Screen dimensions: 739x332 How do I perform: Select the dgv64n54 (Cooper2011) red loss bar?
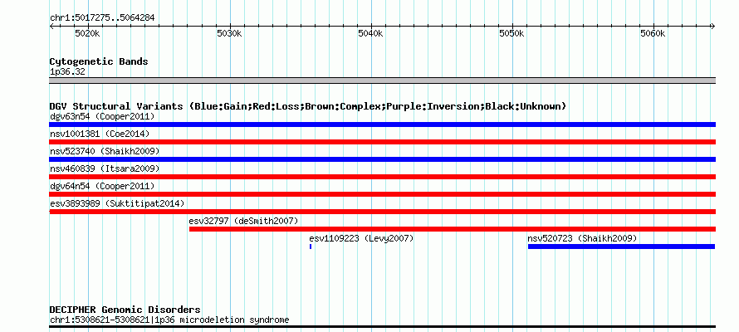382,194
